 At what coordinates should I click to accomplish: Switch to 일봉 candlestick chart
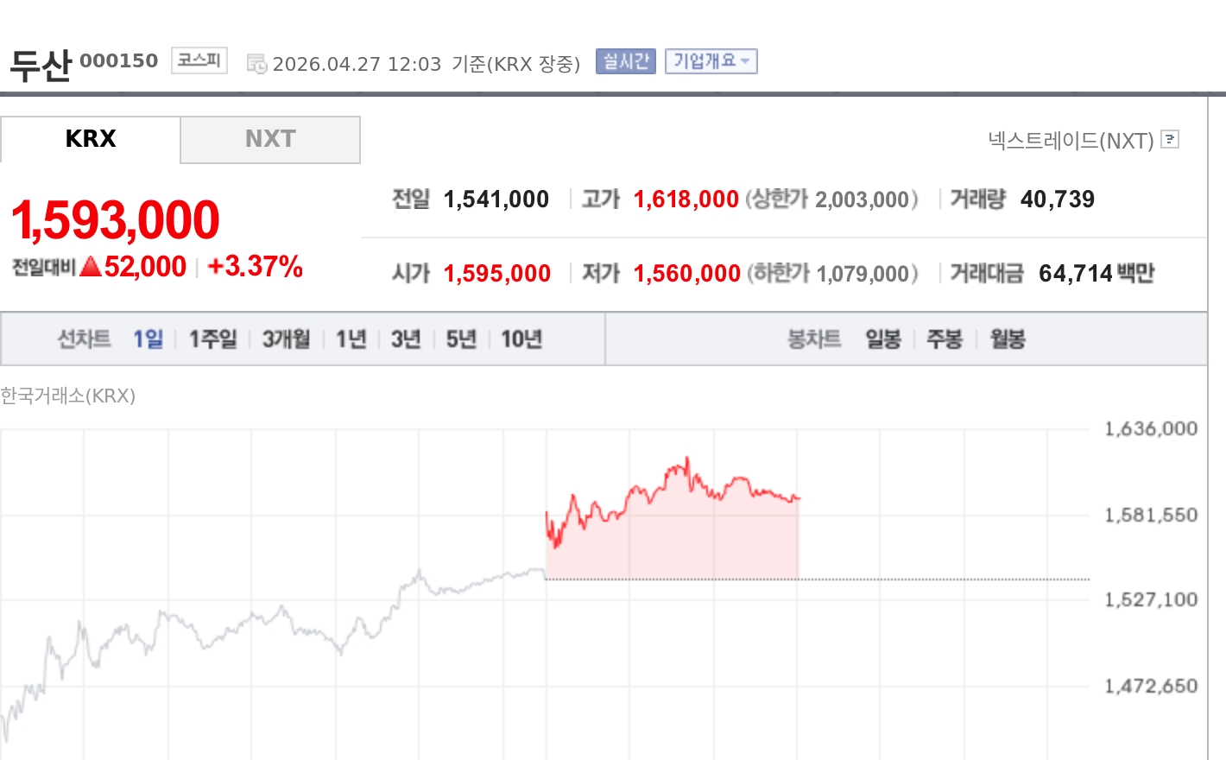(x=883, y=339)
